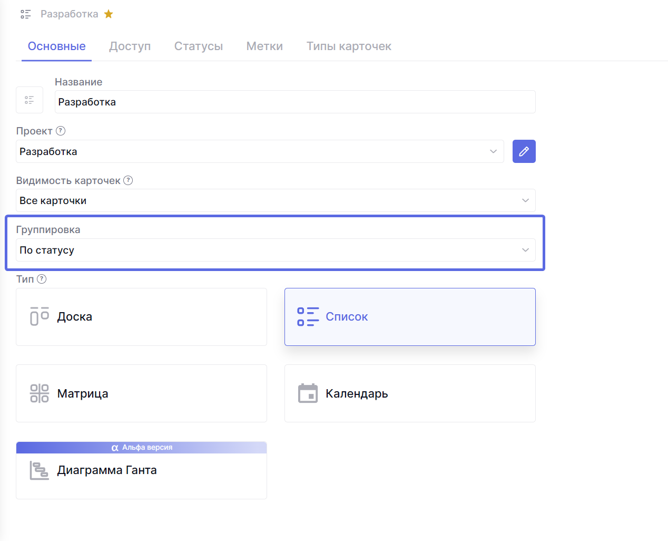
Task: Click the gold favorite star icon
Action: (x=109, y=14)
